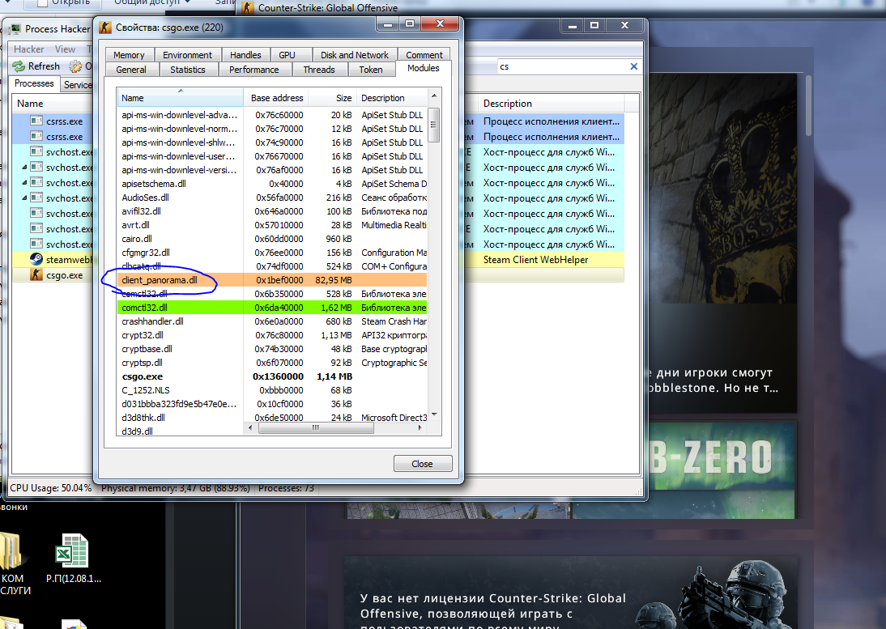Click the scroll down arrow of module list
This screenshot has height=629, width=886.
coord(434,414)
